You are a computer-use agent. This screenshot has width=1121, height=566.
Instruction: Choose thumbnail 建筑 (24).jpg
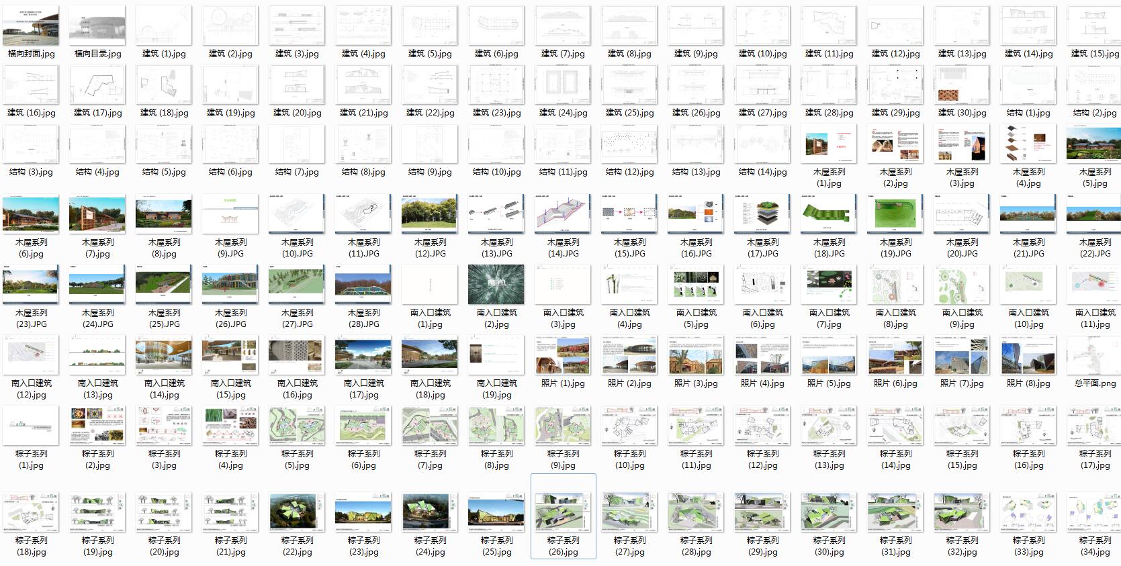[x=563, y=85]
